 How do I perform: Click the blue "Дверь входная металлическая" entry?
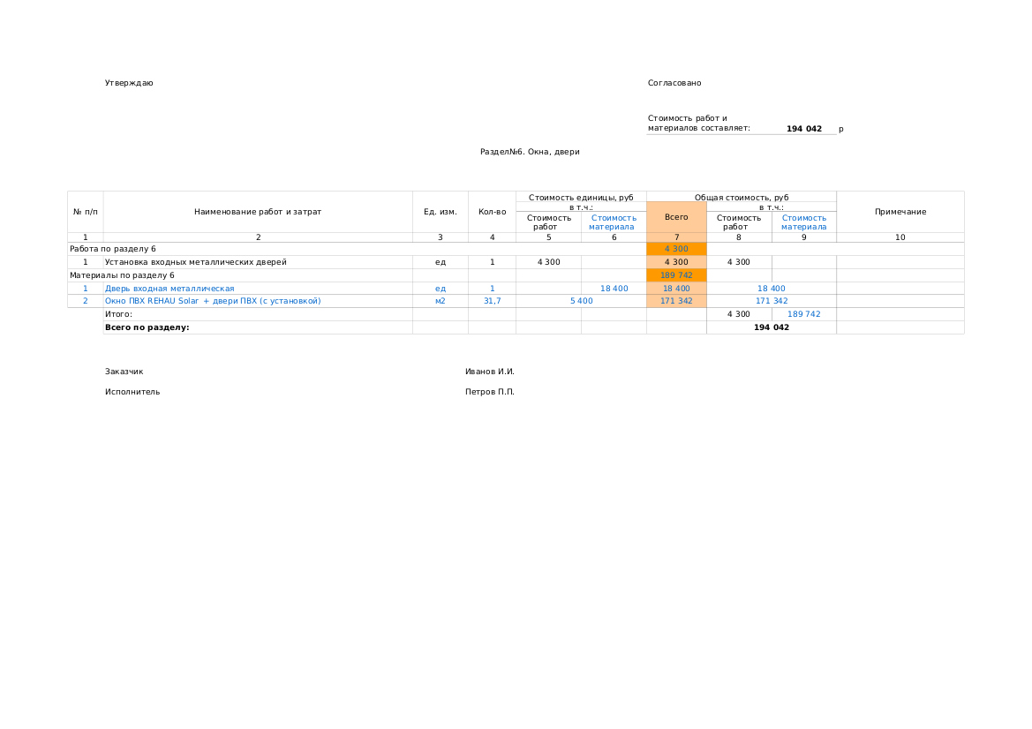[169, 289]
